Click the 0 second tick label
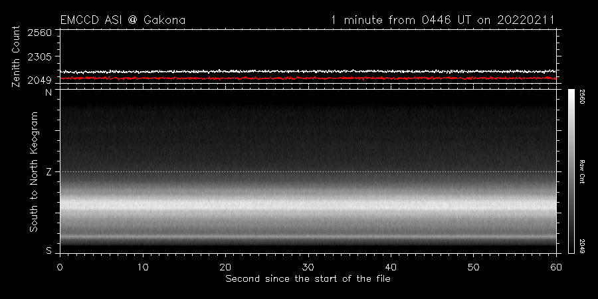 [x=60, y=266]
